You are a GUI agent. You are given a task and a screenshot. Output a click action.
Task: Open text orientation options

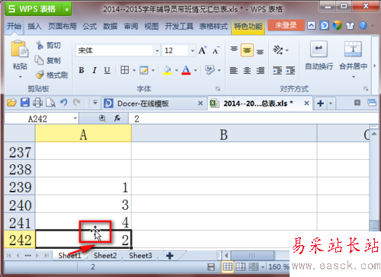click(280, 50)
